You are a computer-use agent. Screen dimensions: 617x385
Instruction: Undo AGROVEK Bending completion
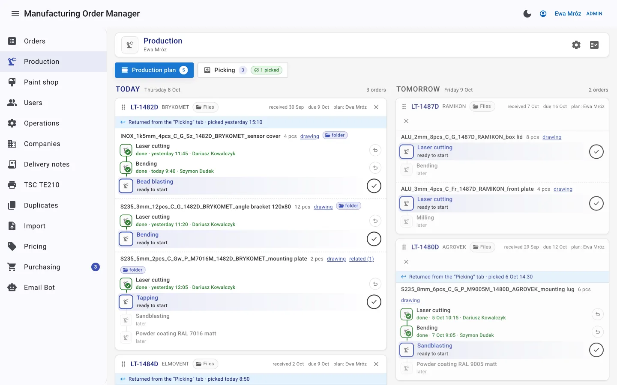click(598, 332)
